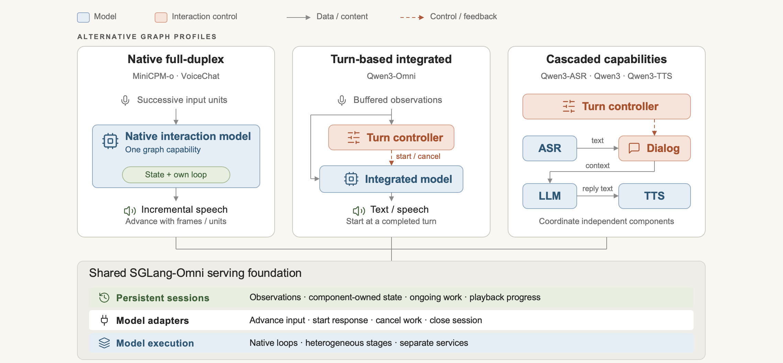783x363 pixels.
Task: Click the sliders icon in Cascaded Turn controller
Action: click(569, 106)
